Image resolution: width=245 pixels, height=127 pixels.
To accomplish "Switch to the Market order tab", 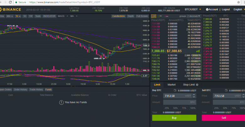I will point(171,85).
